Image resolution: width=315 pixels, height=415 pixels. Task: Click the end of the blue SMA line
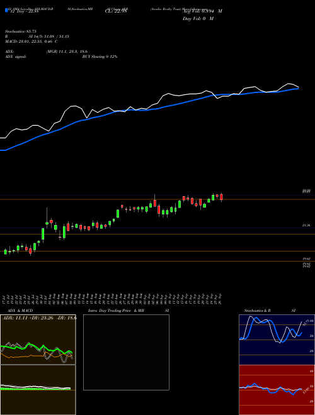pyautogui.click(x=299, y=89)
